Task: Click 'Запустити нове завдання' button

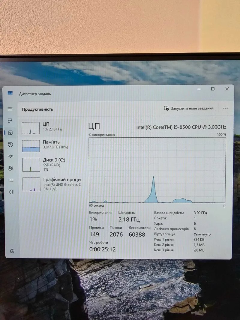Action: [x=189, y=108]
